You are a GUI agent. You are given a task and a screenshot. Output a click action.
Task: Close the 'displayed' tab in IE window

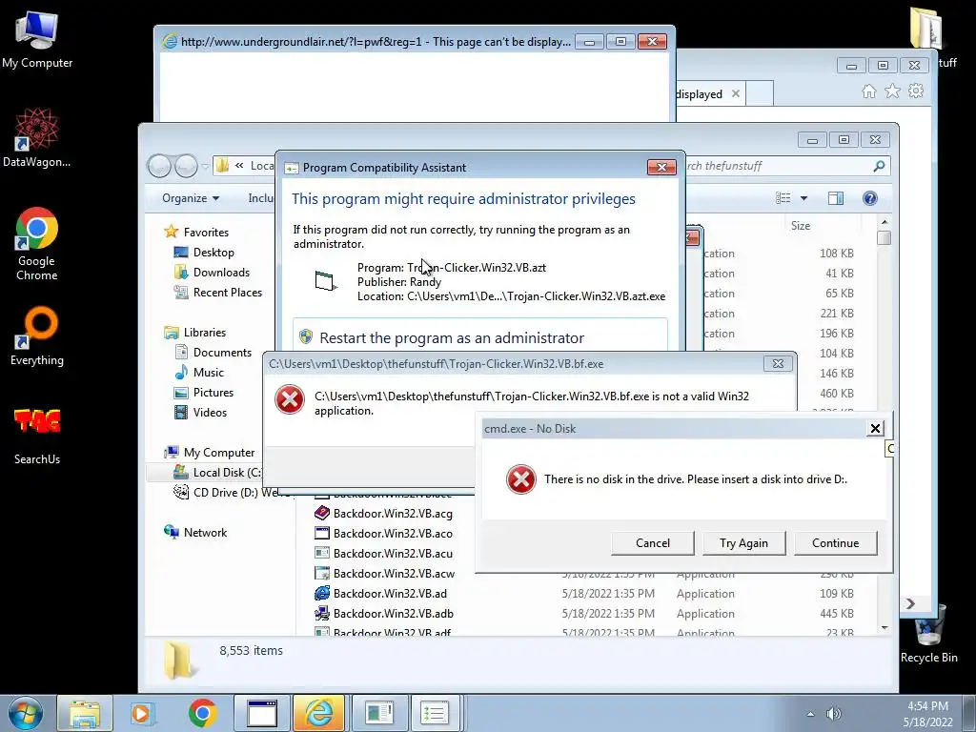[x=735, y=93]
